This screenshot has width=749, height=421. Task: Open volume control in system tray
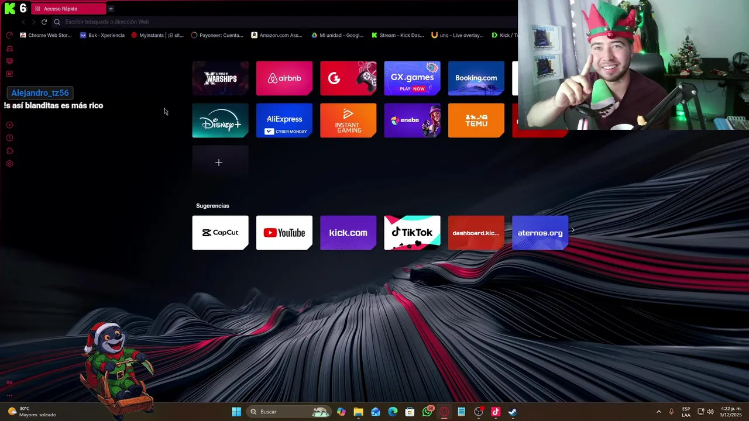click(x=710, y=412)
